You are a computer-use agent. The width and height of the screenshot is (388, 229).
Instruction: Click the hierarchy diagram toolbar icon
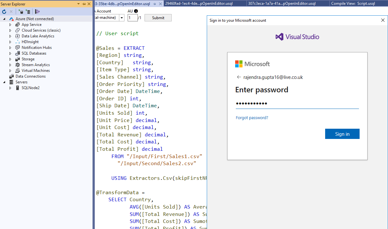click(37, 11)
